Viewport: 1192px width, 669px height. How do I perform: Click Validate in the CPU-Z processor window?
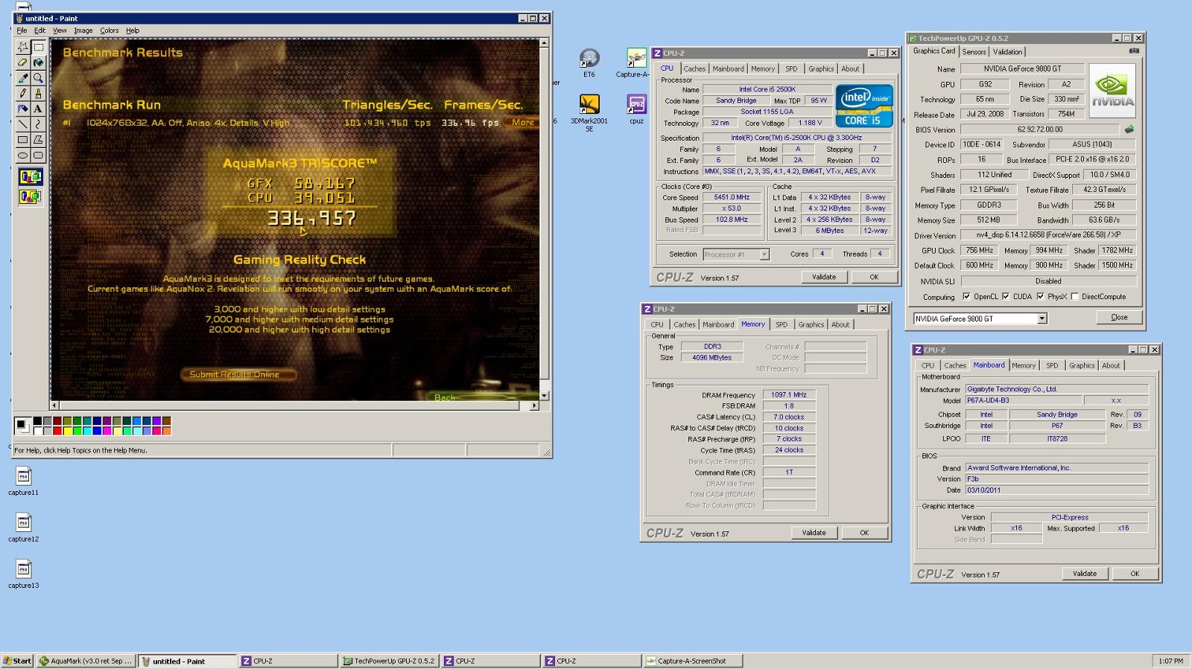tap(824, 277)
